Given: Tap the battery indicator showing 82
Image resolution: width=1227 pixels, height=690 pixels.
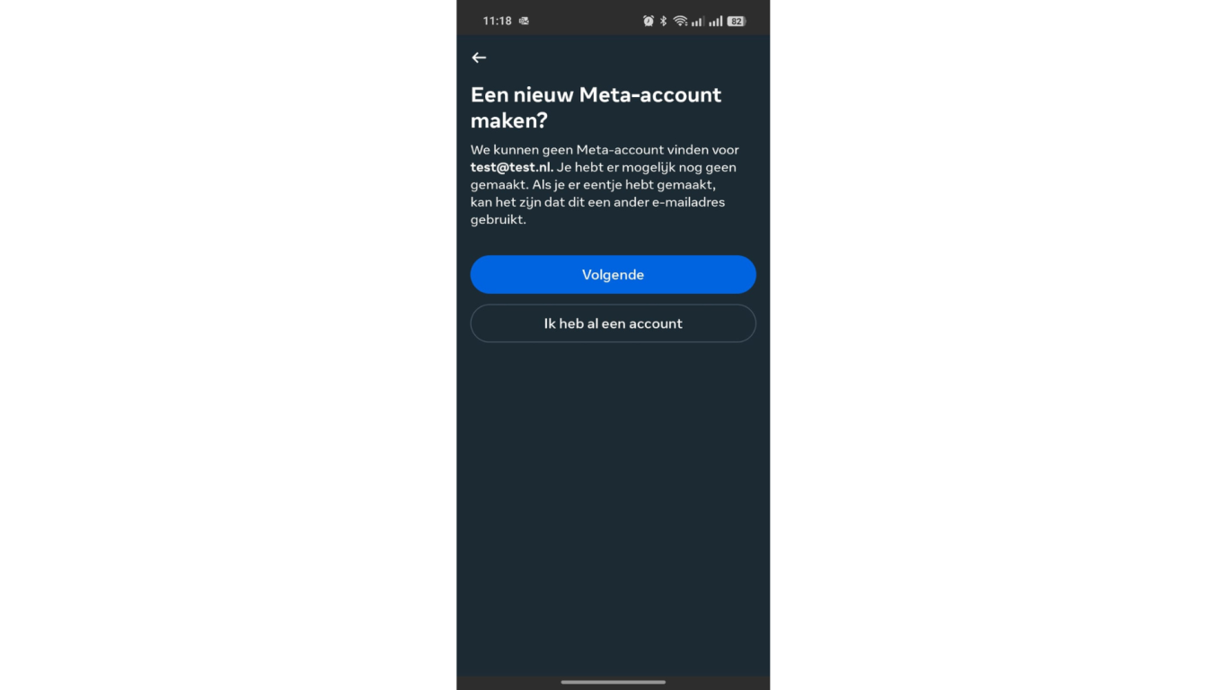Looking at the screenshot, I should pyautogui.click(x=737, y=21).
